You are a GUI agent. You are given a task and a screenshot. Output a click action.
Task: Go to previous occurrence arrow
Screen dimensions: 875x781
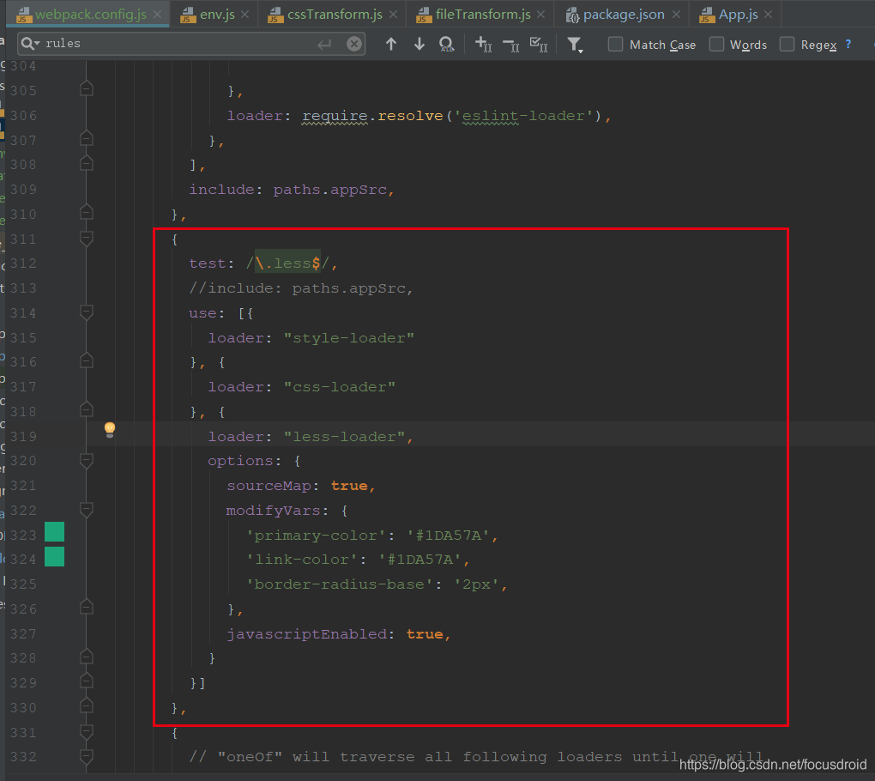(391, 44)
